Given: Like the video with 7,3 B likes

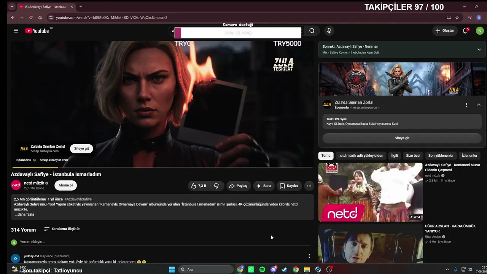Looking at the screenshot, I should click(x=199, y=186).
